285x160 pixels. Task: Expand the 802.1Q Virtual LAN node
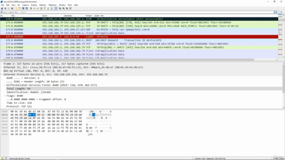point(2,71)
